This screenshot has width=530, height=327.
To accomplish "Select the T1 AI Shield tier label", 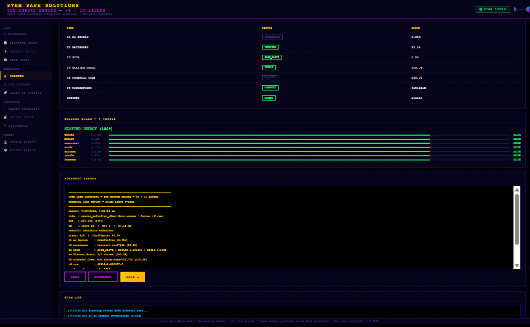I will (x=78, y=37).
